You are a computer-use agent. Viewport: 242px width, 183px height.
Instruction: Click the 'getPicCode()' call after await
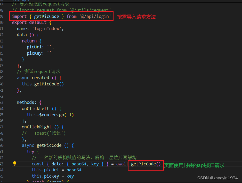[x=146, y=164]
